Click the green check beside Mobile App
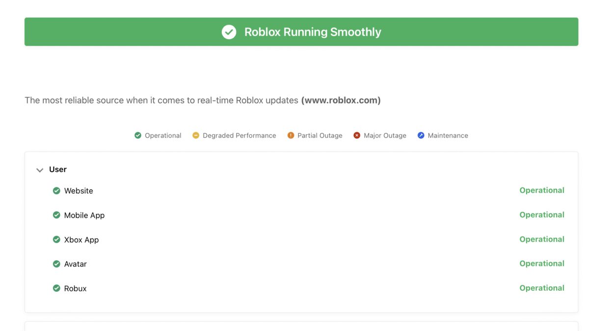 [56, 215]
